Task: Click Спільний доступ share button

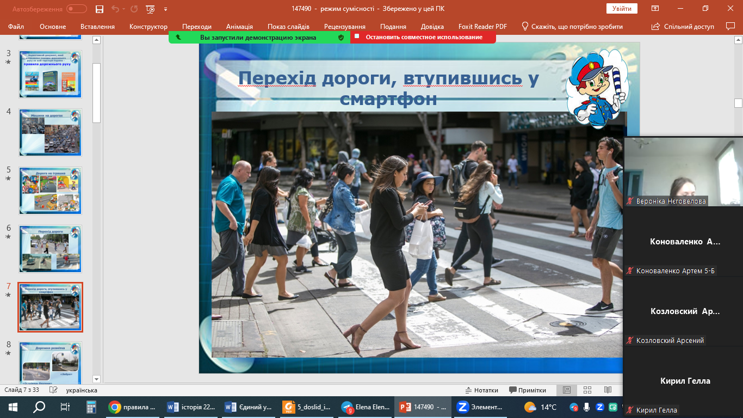Action: click(x=682, y=27)
